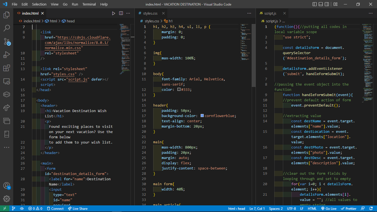377x212 pixels.
Task: Click the VS Code logo in title bar
Action: [5, 4]
